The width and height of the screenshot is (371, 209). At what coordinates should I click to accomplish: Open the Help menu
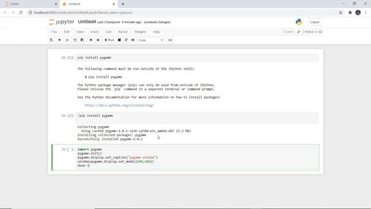pyautogui.click(x=157, y=32)
